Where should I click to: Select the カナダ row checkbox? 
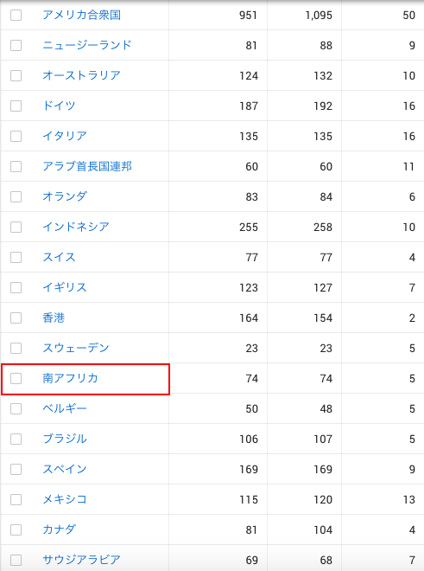tap(16, 529)
